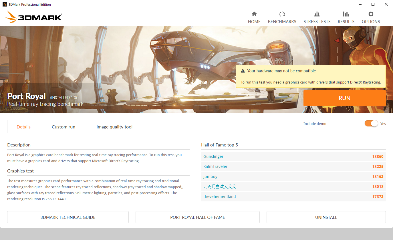This screenshot has width=393, height=240.
Task: Click the Hall of Fame top 5 heading
Action: click(x=219, y=145)
